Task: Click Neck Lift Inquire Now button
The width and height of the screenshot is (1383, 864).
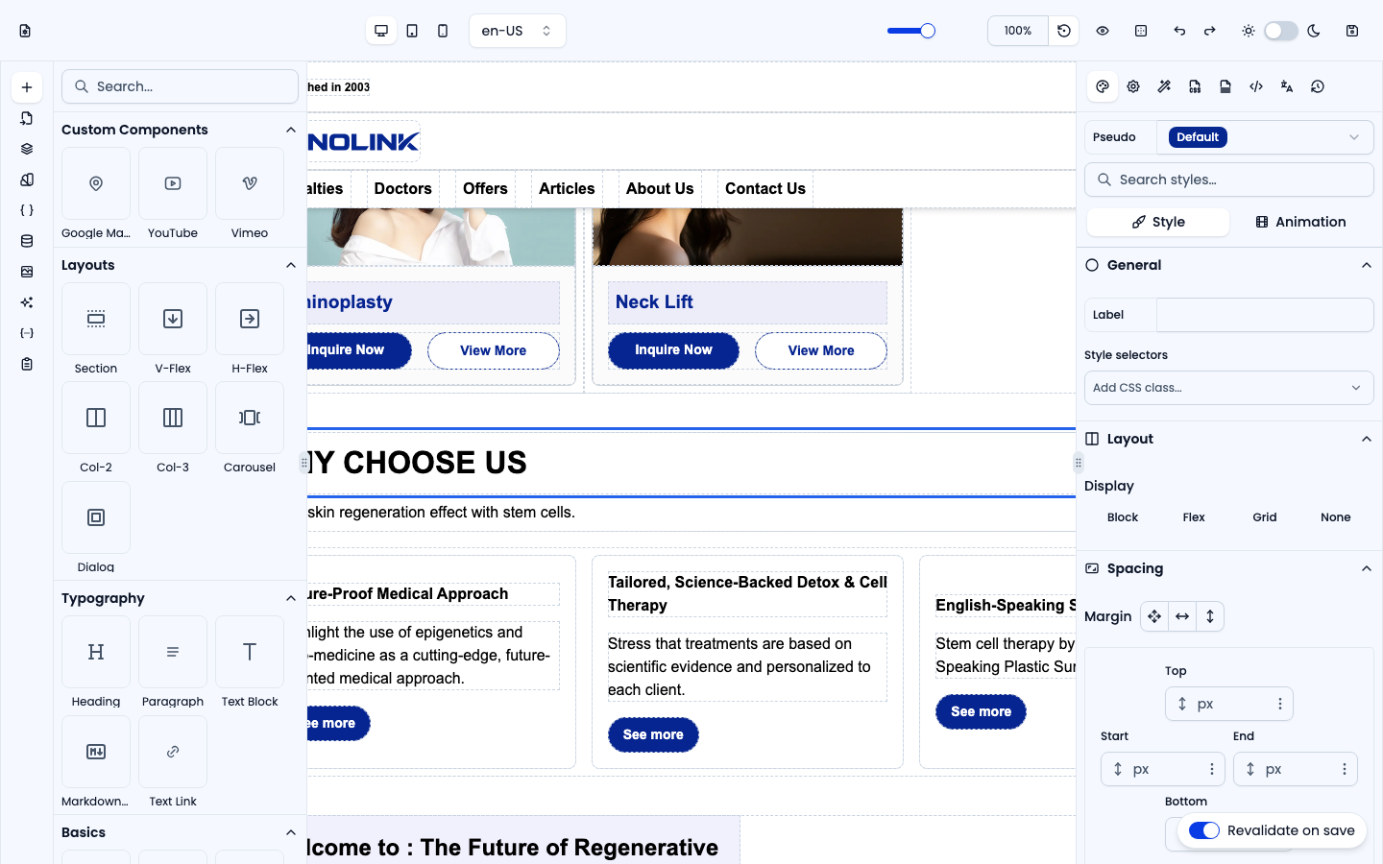Action: [673, 350]
